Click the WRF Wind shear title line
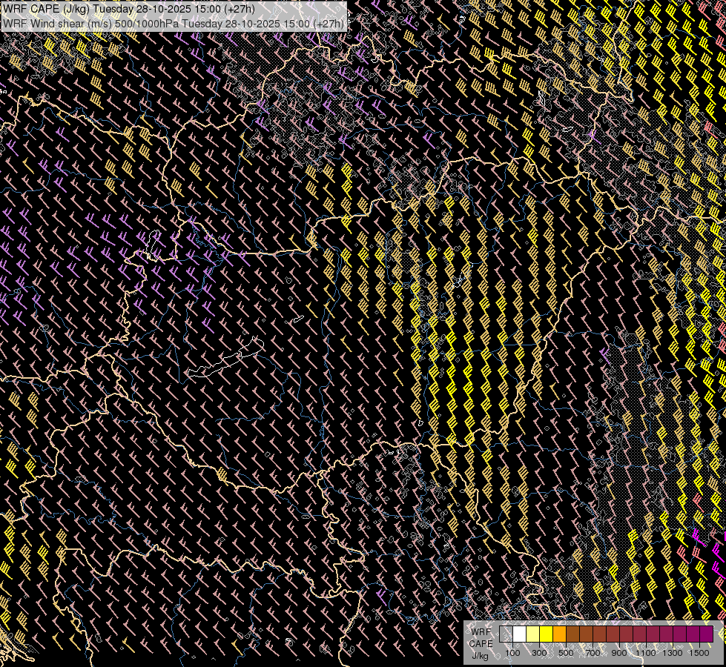Screen dimensions: 726x667 [x=174, y=23]
